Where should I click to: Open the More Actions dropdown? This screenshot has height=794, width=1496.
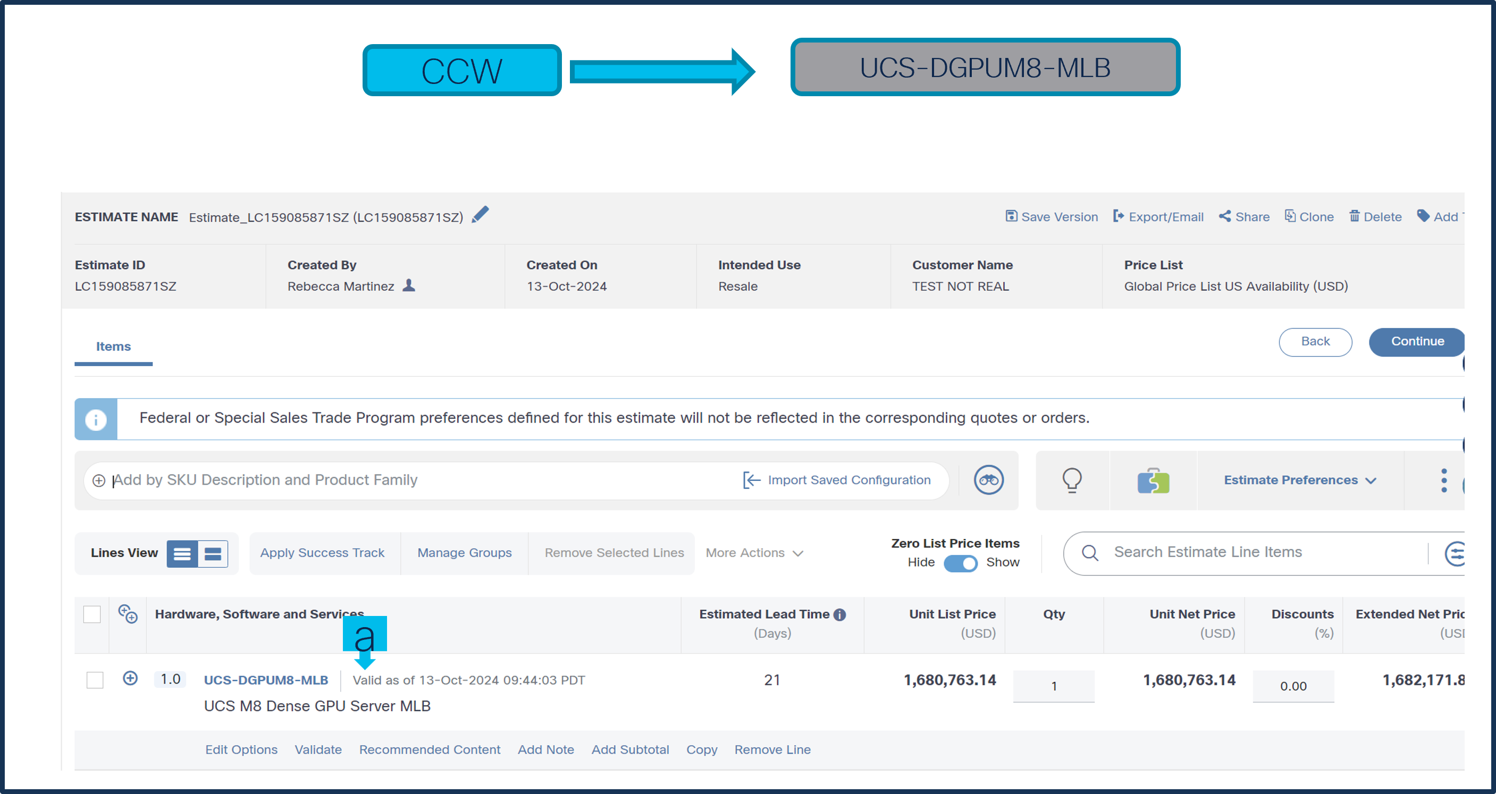click(x=754, y=553)
